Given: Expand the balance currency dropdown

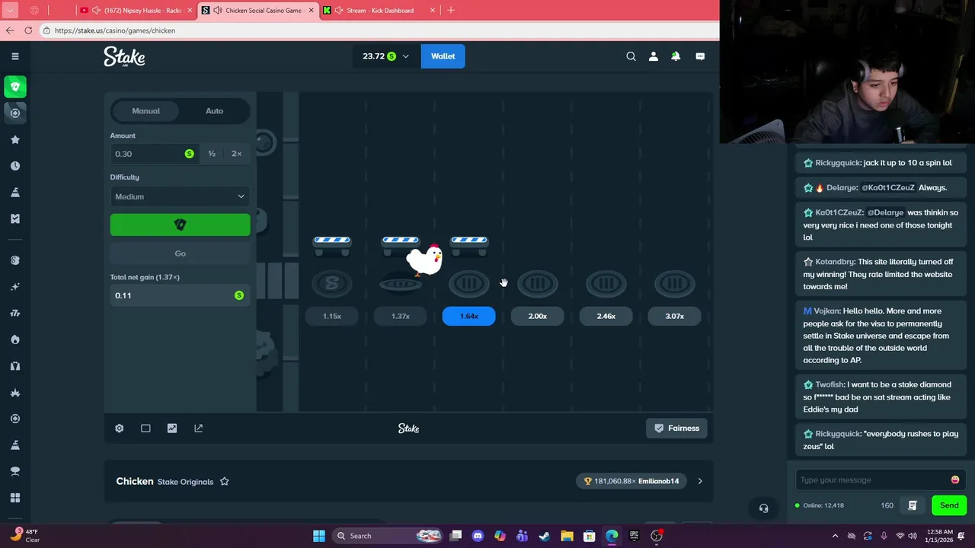Looking at the screenshot, I should coord(405,56).
